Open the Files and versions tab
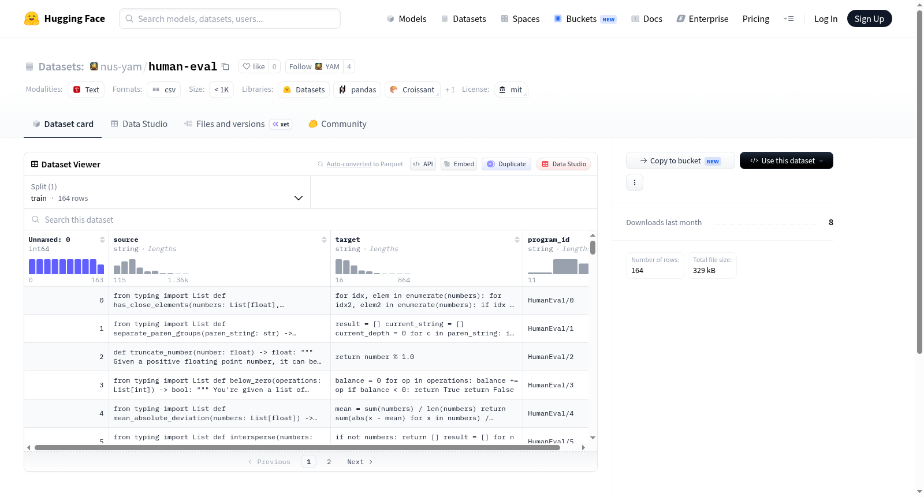The height and width of the screenshot is (497, 924). pos(238,124)
